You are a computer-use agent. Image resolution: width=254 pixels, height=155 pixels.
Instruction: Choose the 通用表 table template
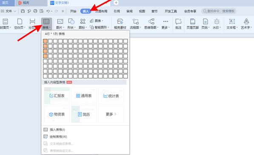pos(84,96)
